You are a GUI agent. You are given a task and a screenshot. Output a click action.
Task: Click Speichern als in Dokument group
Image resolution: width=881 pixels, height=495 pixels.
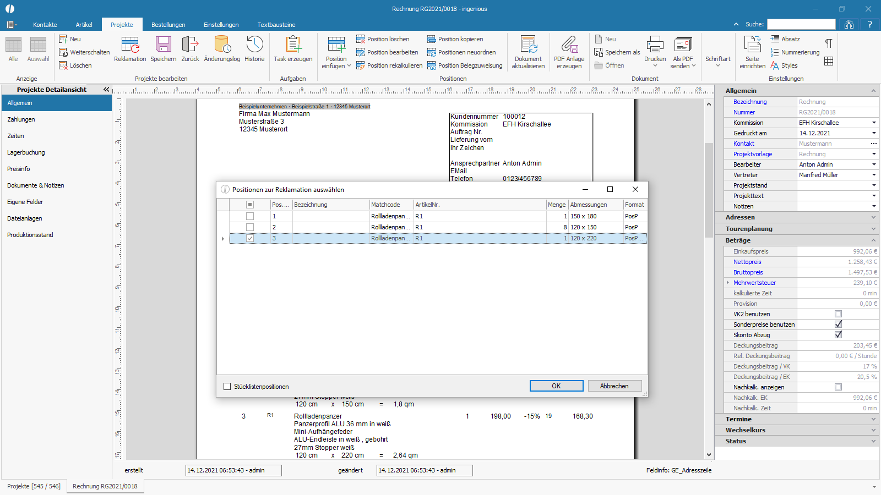pyautogui.click(x=617, y=52)
